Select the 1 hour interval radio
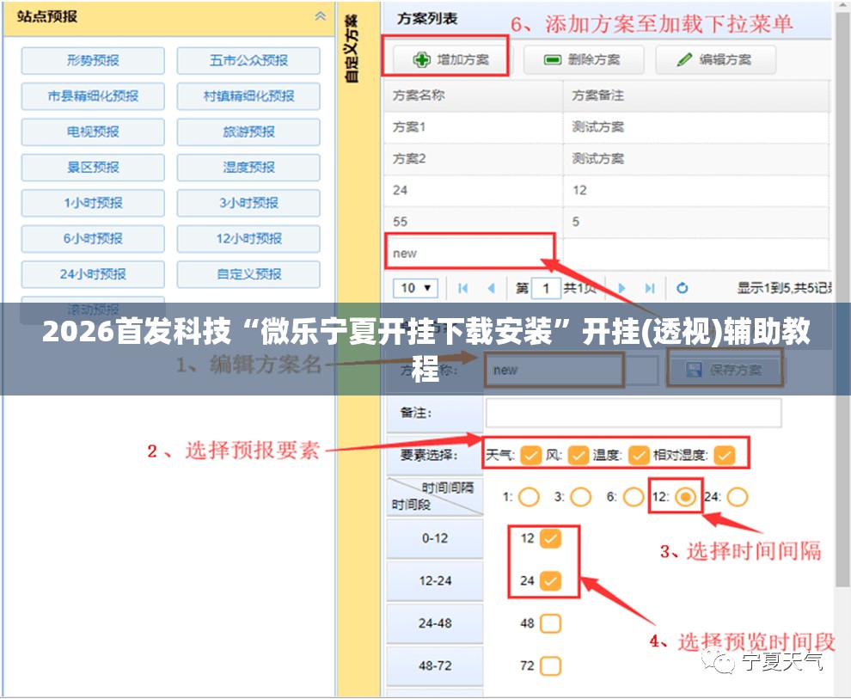The width and height of the screenshot is (851, 699). [529, 497]
